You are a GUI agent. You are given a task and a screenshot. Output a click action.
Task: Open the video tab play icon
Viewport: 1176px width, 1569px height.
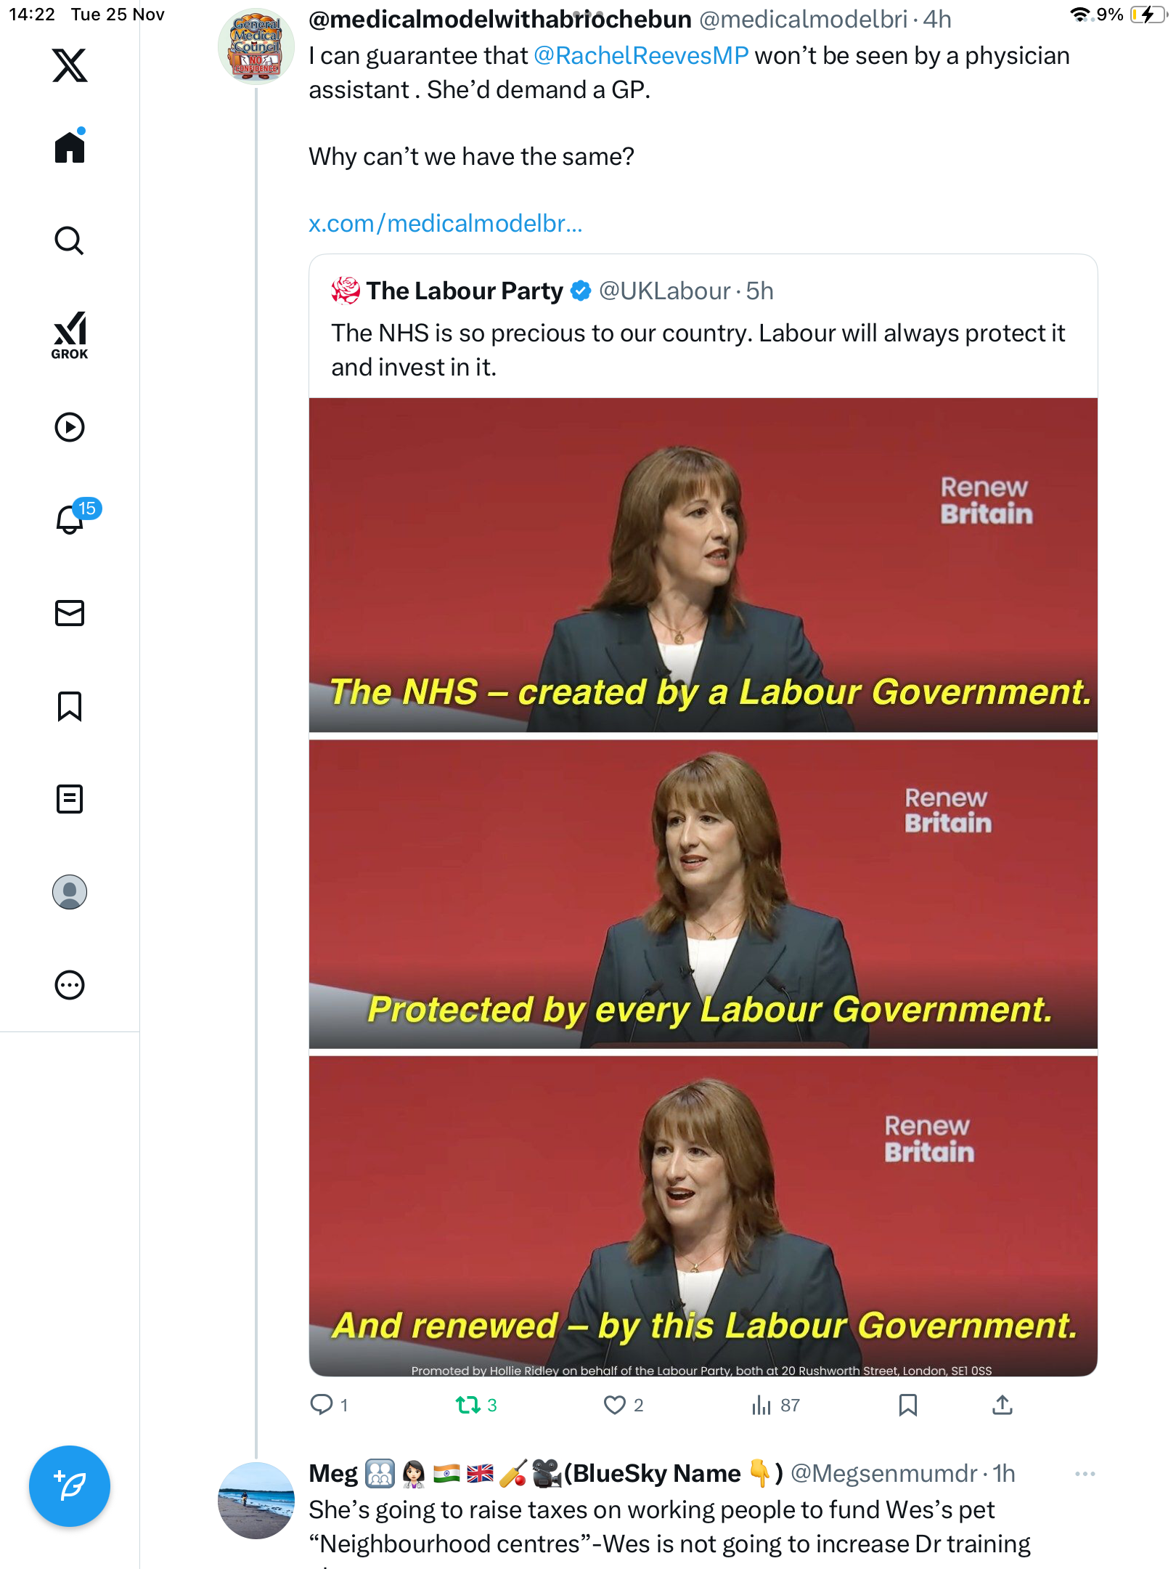pyautogui.click(x=70, y=427)
